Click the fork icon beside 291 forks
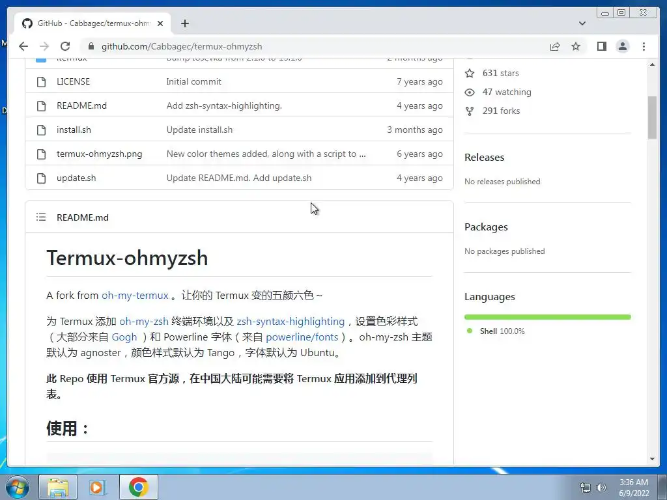The image size is (667, 500). coord(470,111)
